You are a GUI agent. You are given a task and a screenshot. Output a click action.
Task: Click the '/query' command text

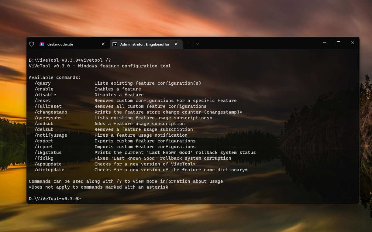pos(43,83)
